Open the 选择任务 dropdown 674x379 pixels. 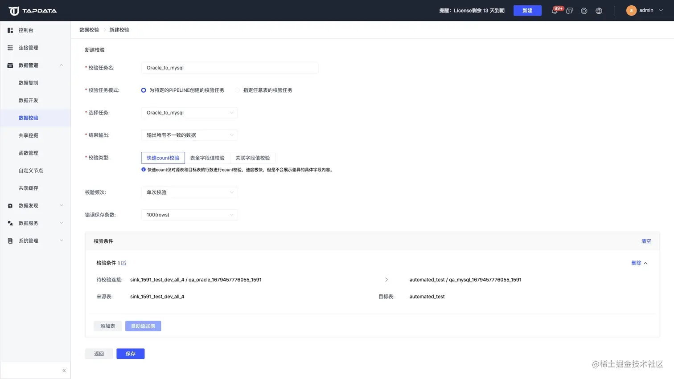point(189,113)
